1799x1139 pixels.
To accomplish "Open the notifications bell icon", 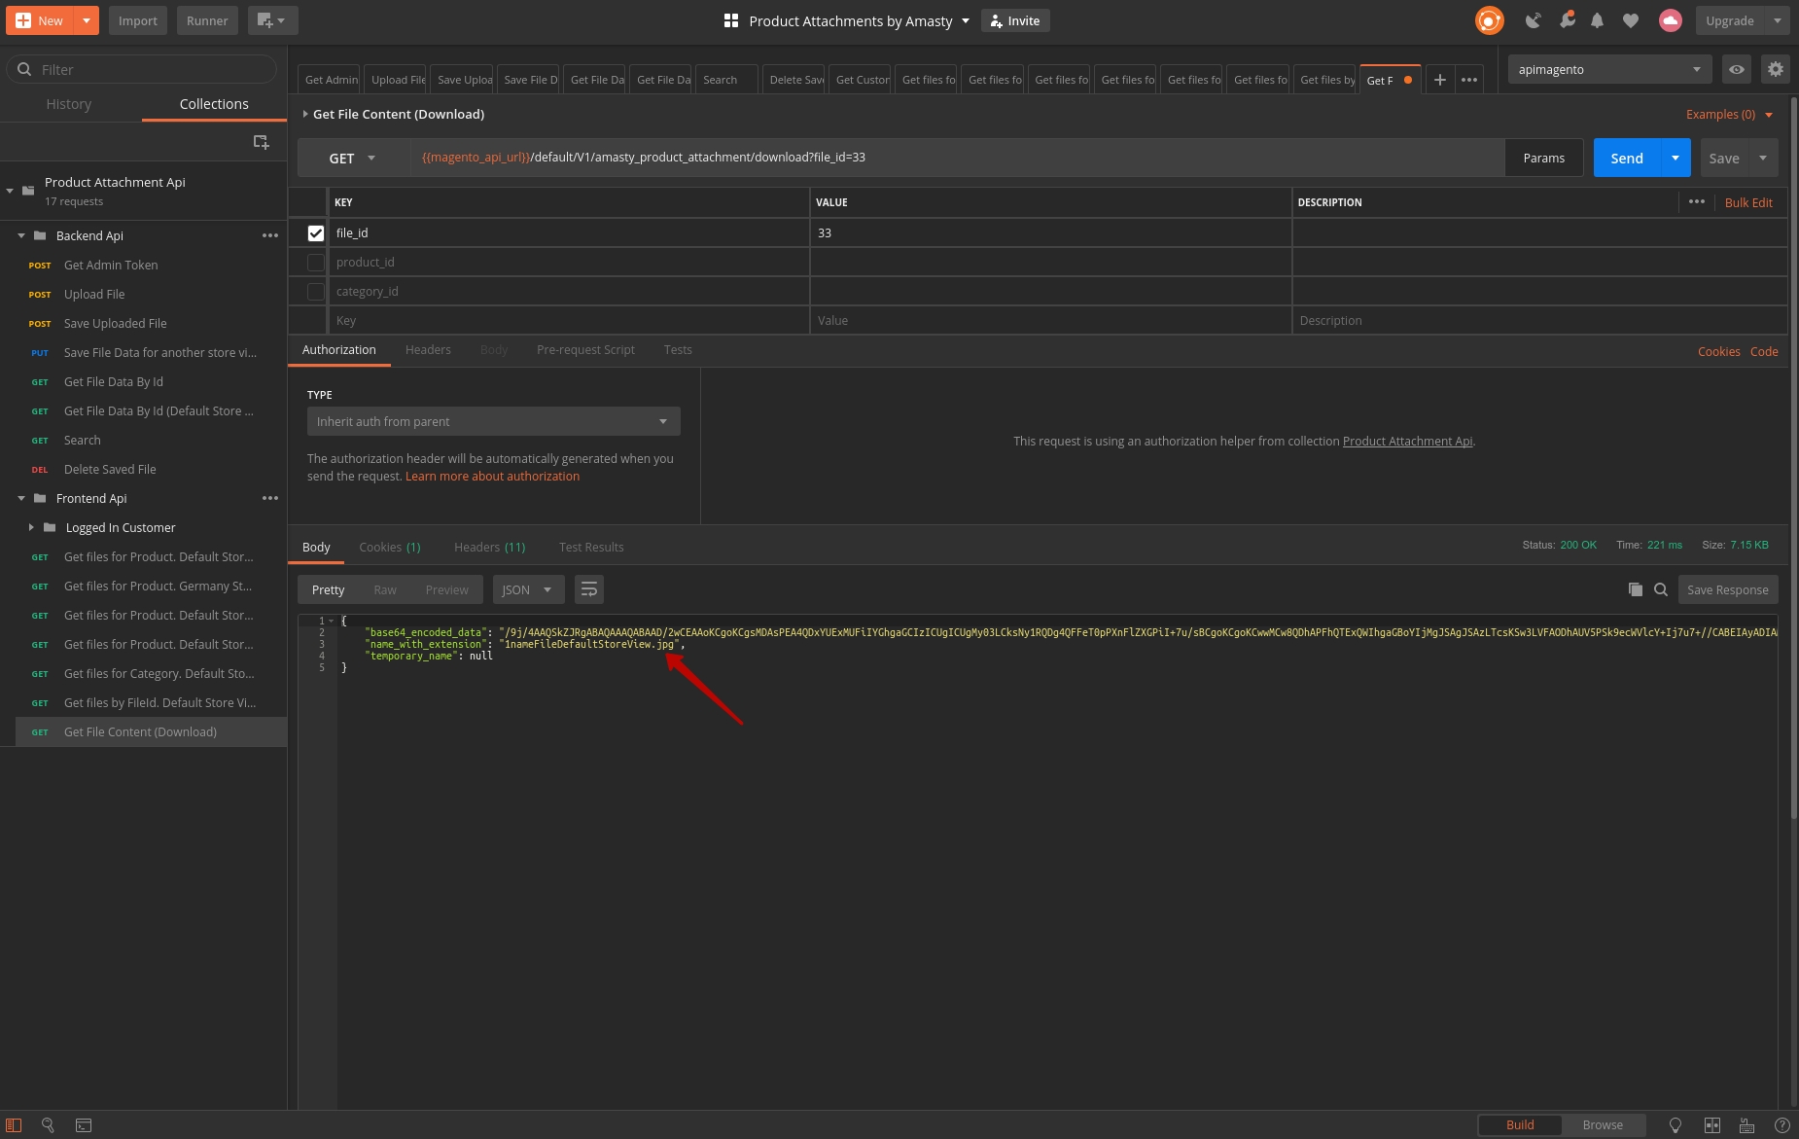I will pyautogui.click(x=1597, y=20).
